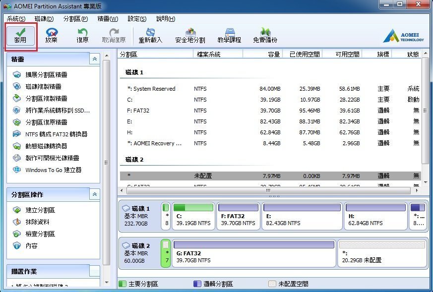Open the 分割區(P) menu

coord(75,19)
